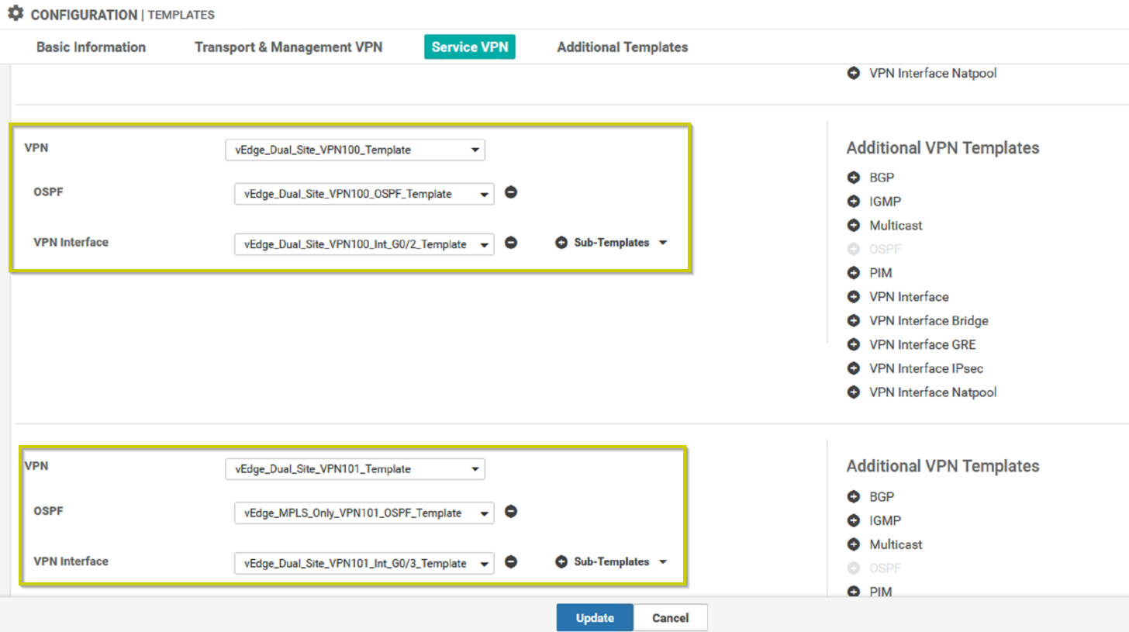The image size is (1129, 632).
Task: Click the Configuration gear icon
Action: click(x=16, y=14)
